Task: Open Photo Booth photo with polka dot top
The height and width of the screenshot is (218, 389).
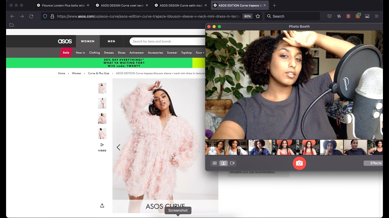Action: coord(332,147)
